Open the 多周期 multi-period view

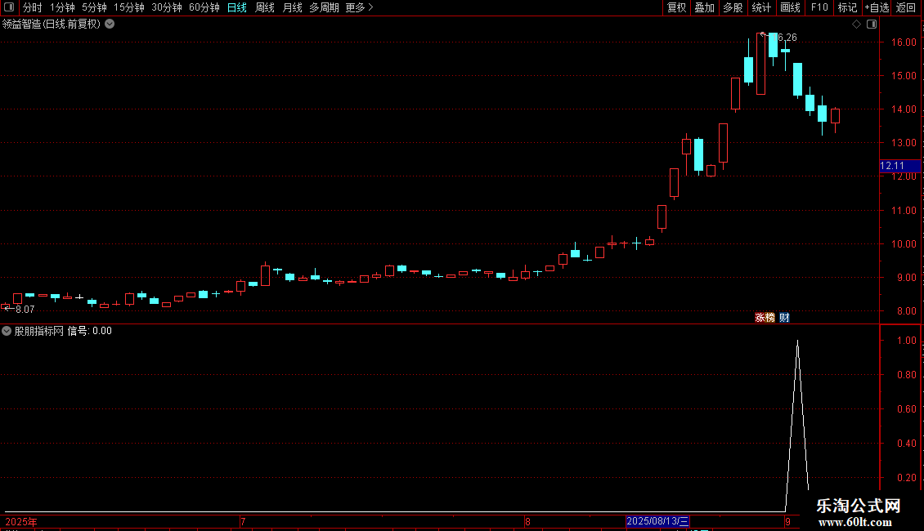[x=324, y=7]
